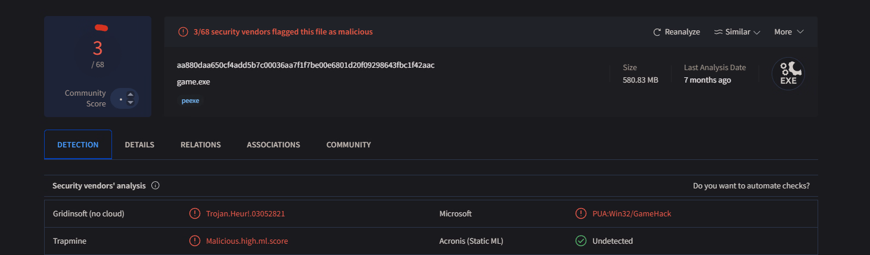Click the EXE file type icon

click(788, 74)
